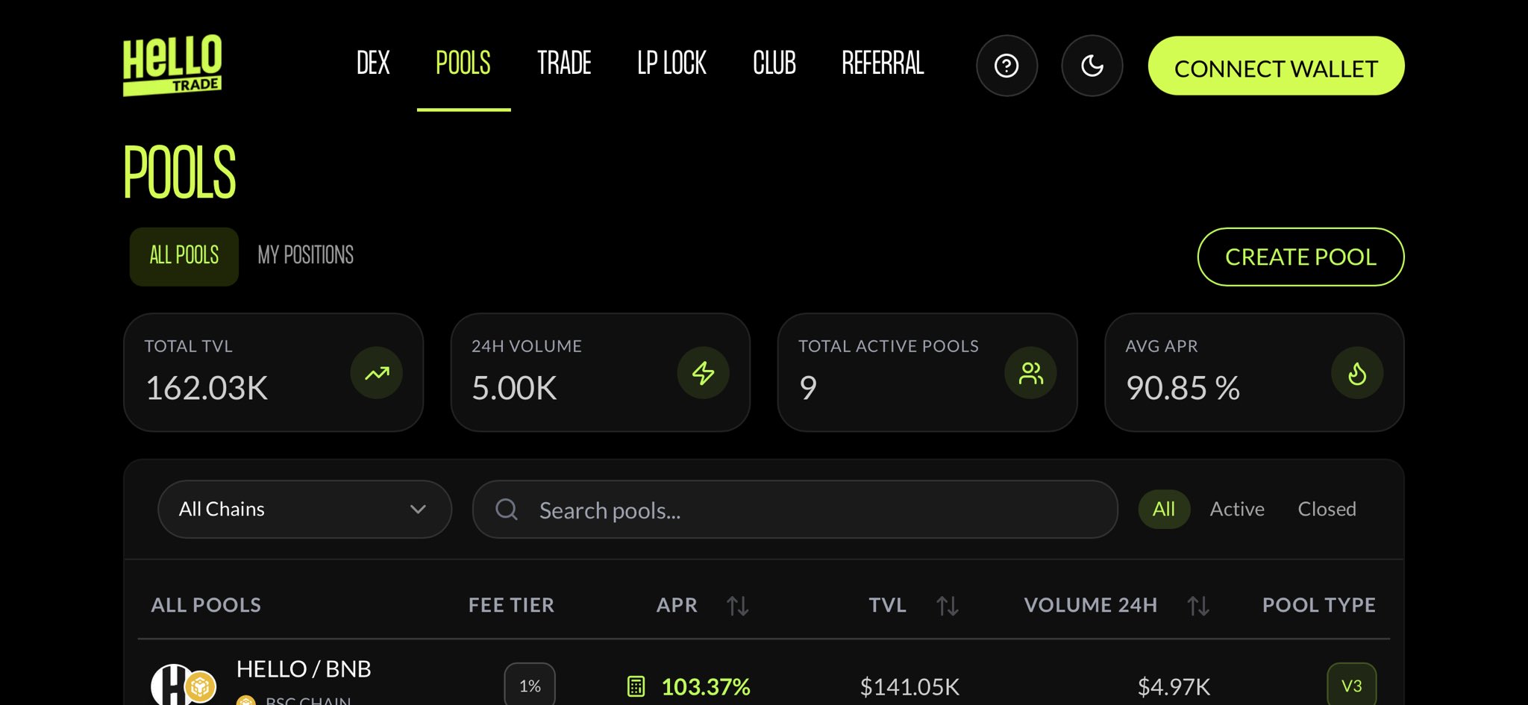Image resolution: width=1528 pixels, height=705 pixels.
Task: Expand the All Chains dropdown
Action: (304, 510)
